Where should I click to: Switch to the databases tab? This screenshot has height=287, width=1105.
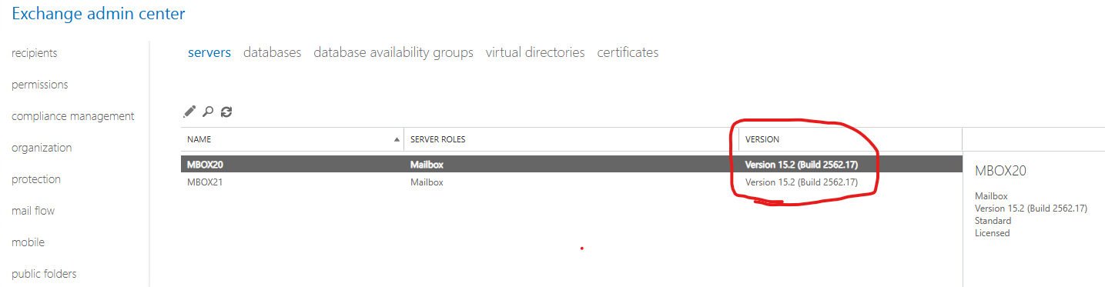273,52
